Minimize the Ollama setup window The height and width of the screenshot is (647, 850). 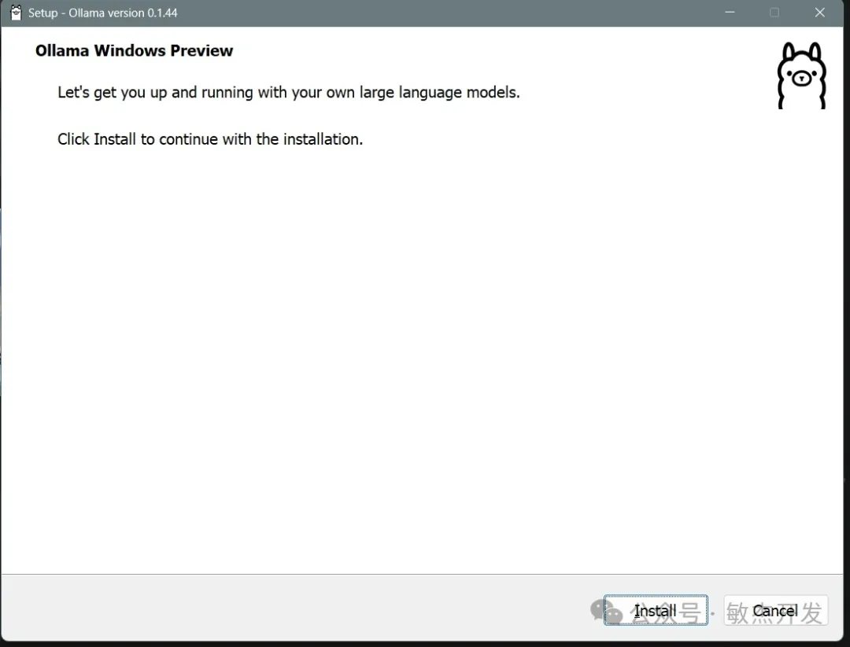(730, 13)
